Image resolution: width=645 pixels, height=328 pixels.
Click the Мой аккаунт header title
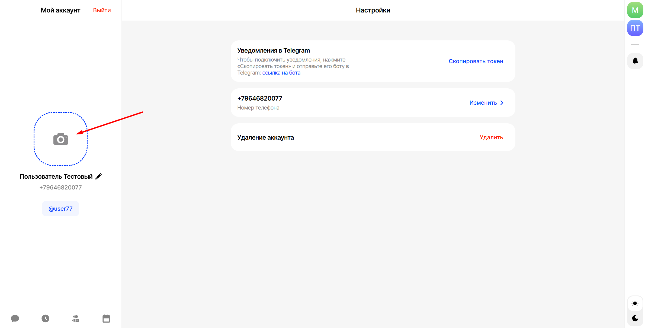click(60, 10)
